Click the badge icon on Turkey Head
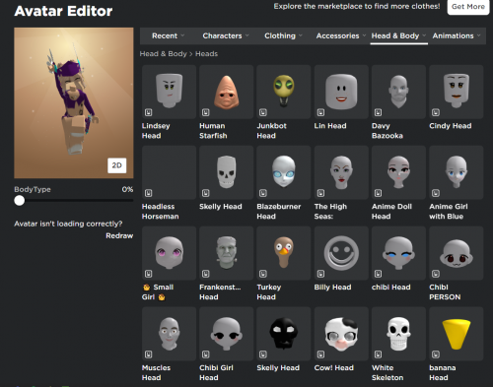This screenshot has width=493, height=387. [263, 274]
